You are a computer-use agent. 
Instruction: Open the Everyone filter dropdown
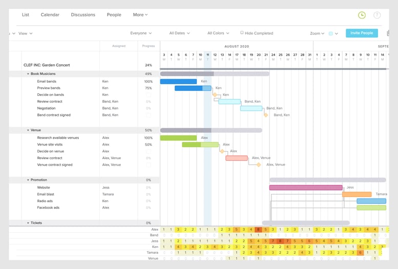pyautogui.click(x=141, y=33)
